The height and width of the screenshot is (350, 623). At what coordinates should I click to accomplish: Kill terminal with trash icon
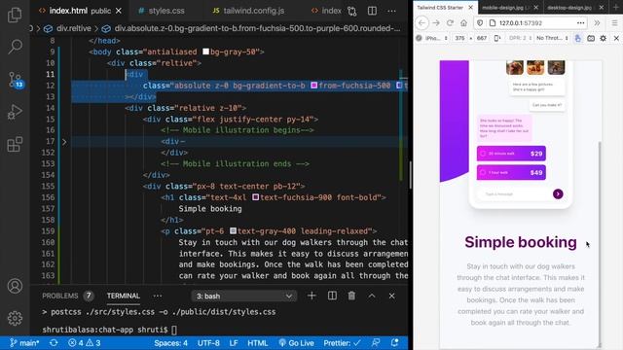[x=351, y=296]
